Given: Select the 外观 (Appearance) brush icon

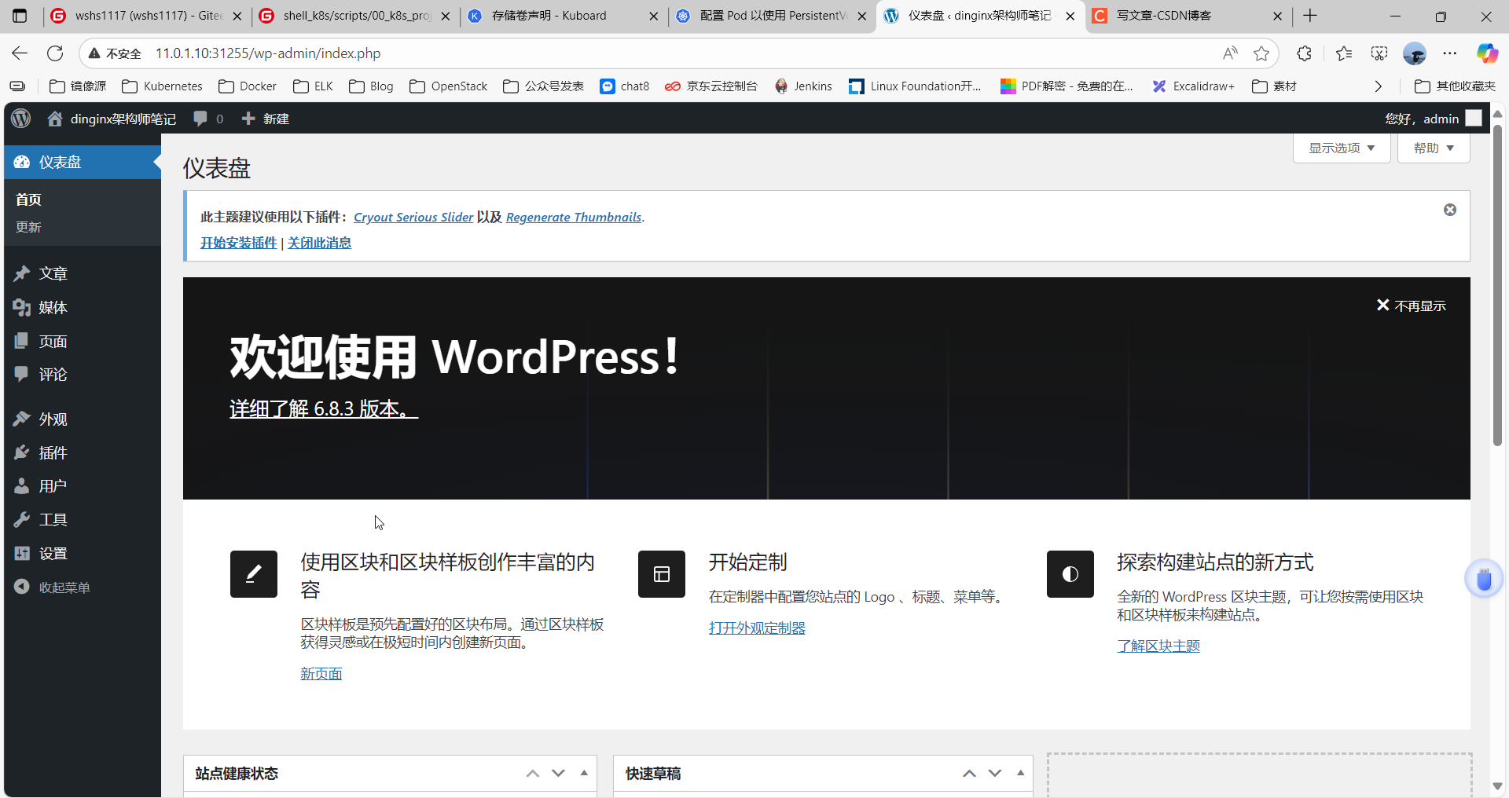Looking at the screenshot, I should (22, 419).
